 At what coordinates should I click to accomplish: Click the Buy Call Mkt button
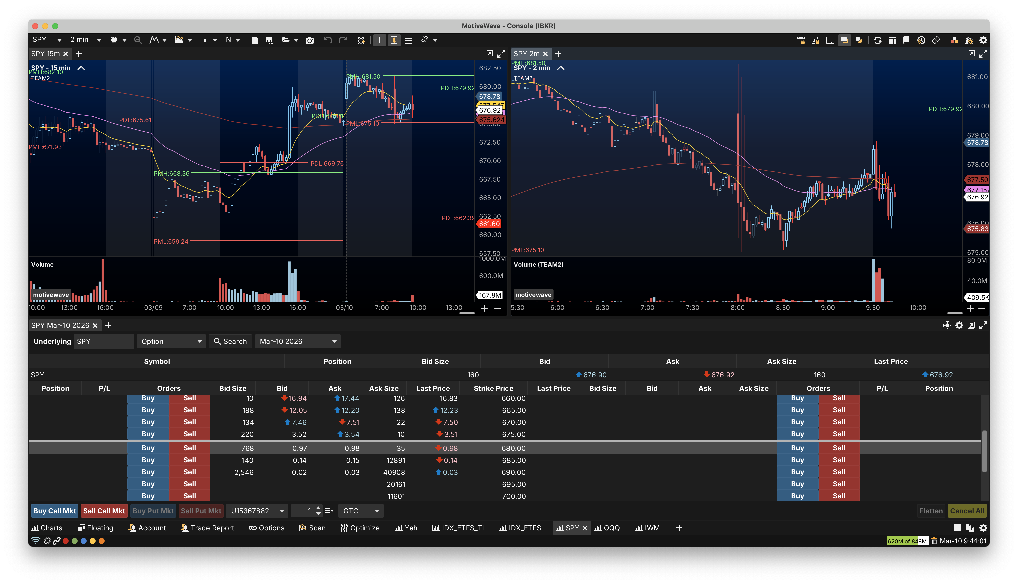[x=55, y=511]
